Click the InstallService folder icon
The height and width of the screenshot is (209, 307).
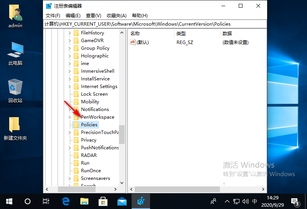(x=76, y=79)
